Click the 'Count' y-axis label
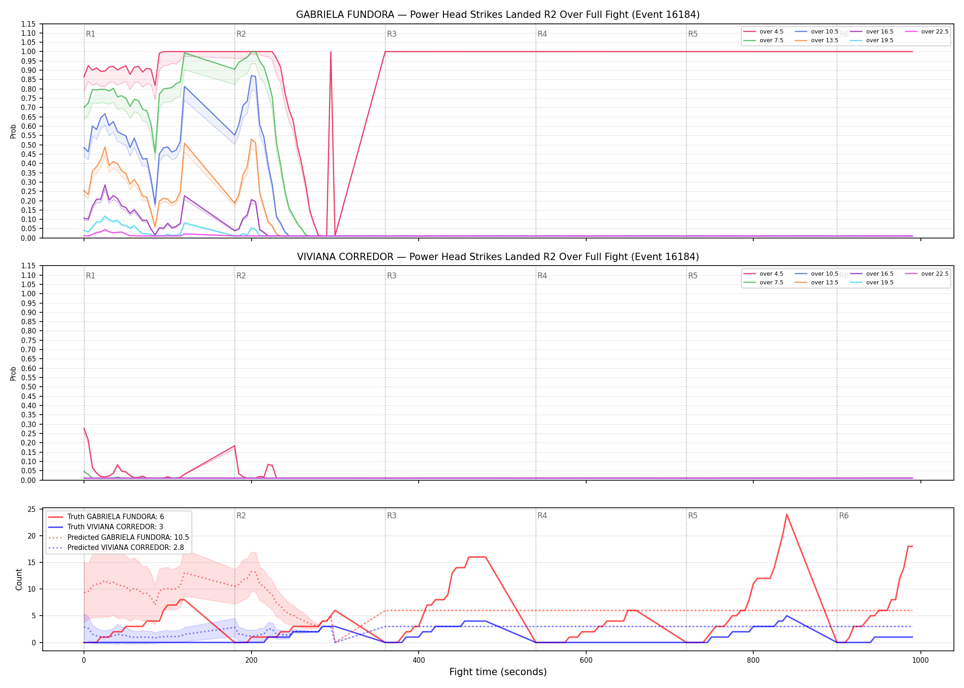Screen dimensions: 964x688 19,579
